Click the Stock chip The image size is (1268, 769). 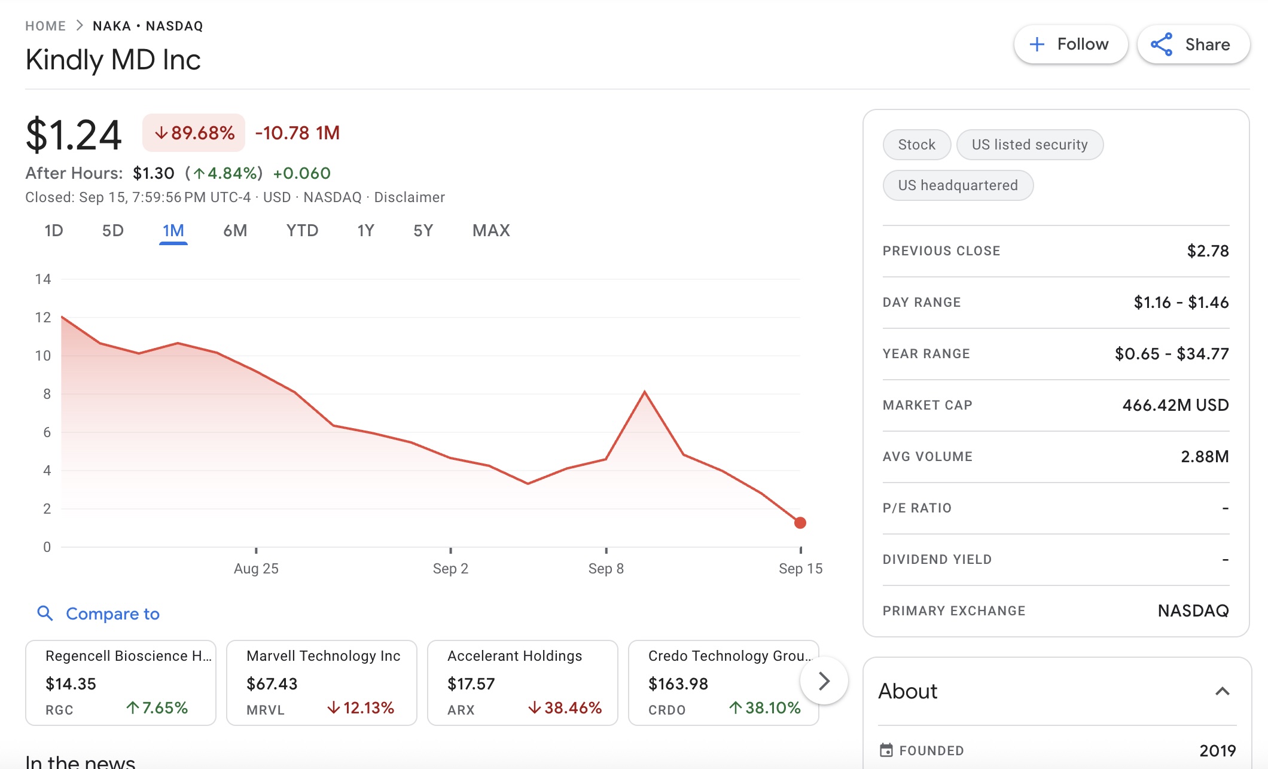click(916, 145)
